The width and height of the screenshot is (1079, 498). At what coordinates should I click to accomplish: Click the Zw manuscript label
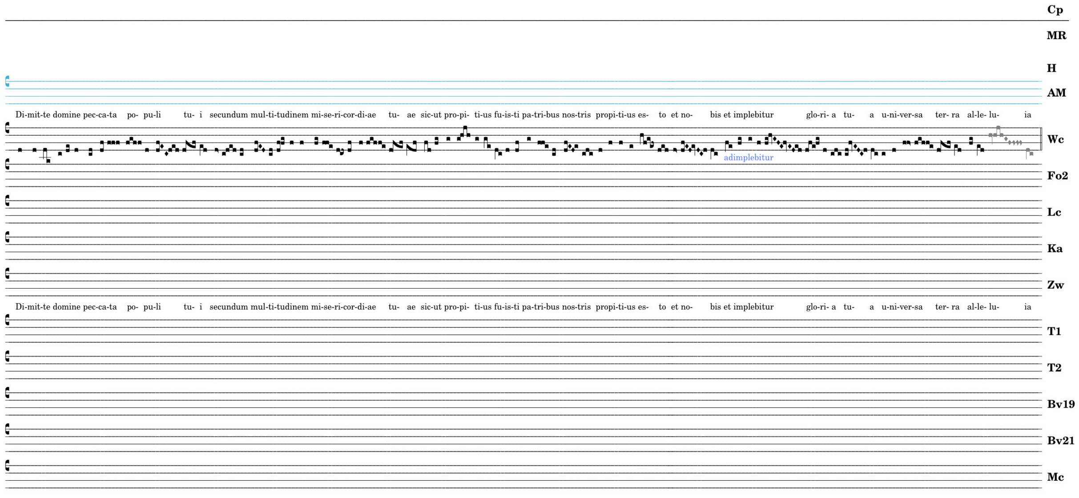[x=1055, y=285]
